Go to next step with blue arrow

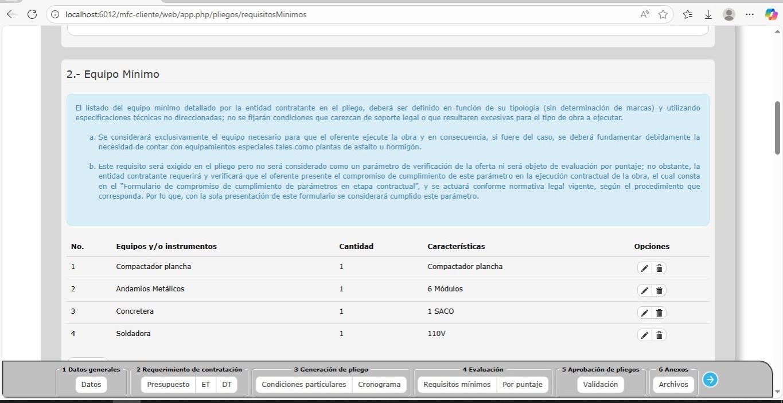[710, 380]
